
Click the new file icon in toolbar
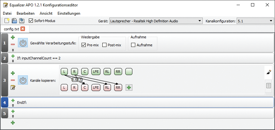pos(7,21)
